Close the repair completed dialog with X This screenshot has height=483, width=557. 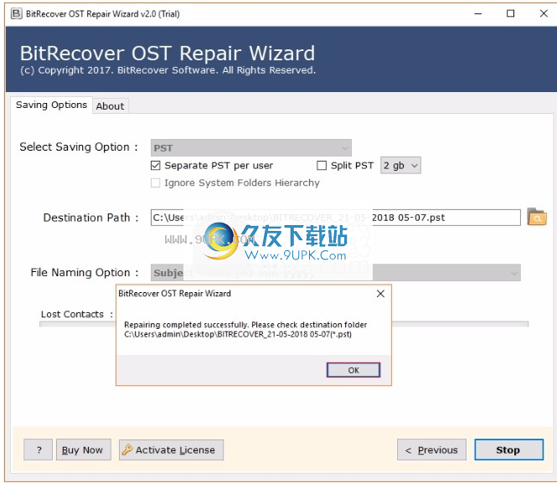point(380,294)
